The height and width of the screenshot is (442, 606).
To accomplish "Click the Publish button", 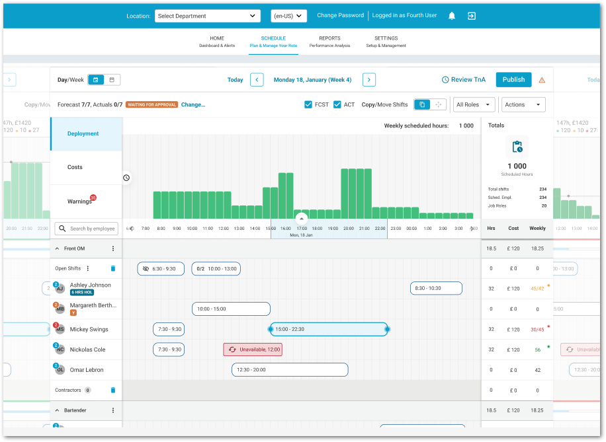I will (513, 79).
